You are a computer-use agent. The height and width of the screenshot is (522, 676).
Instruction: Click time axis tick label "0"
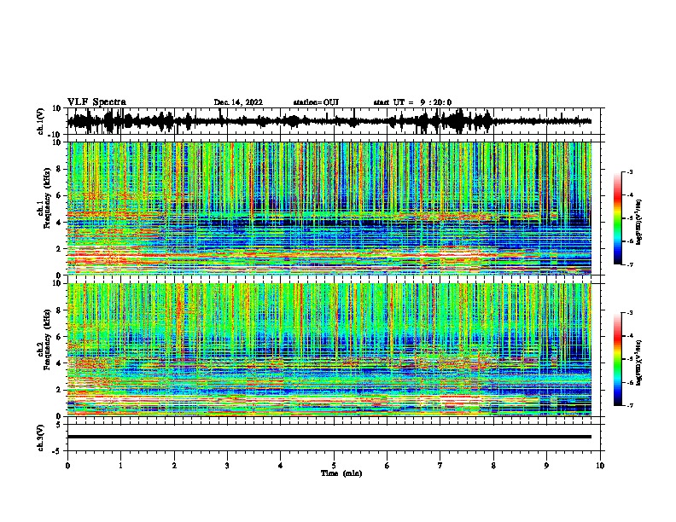click(x=67, y=466)
